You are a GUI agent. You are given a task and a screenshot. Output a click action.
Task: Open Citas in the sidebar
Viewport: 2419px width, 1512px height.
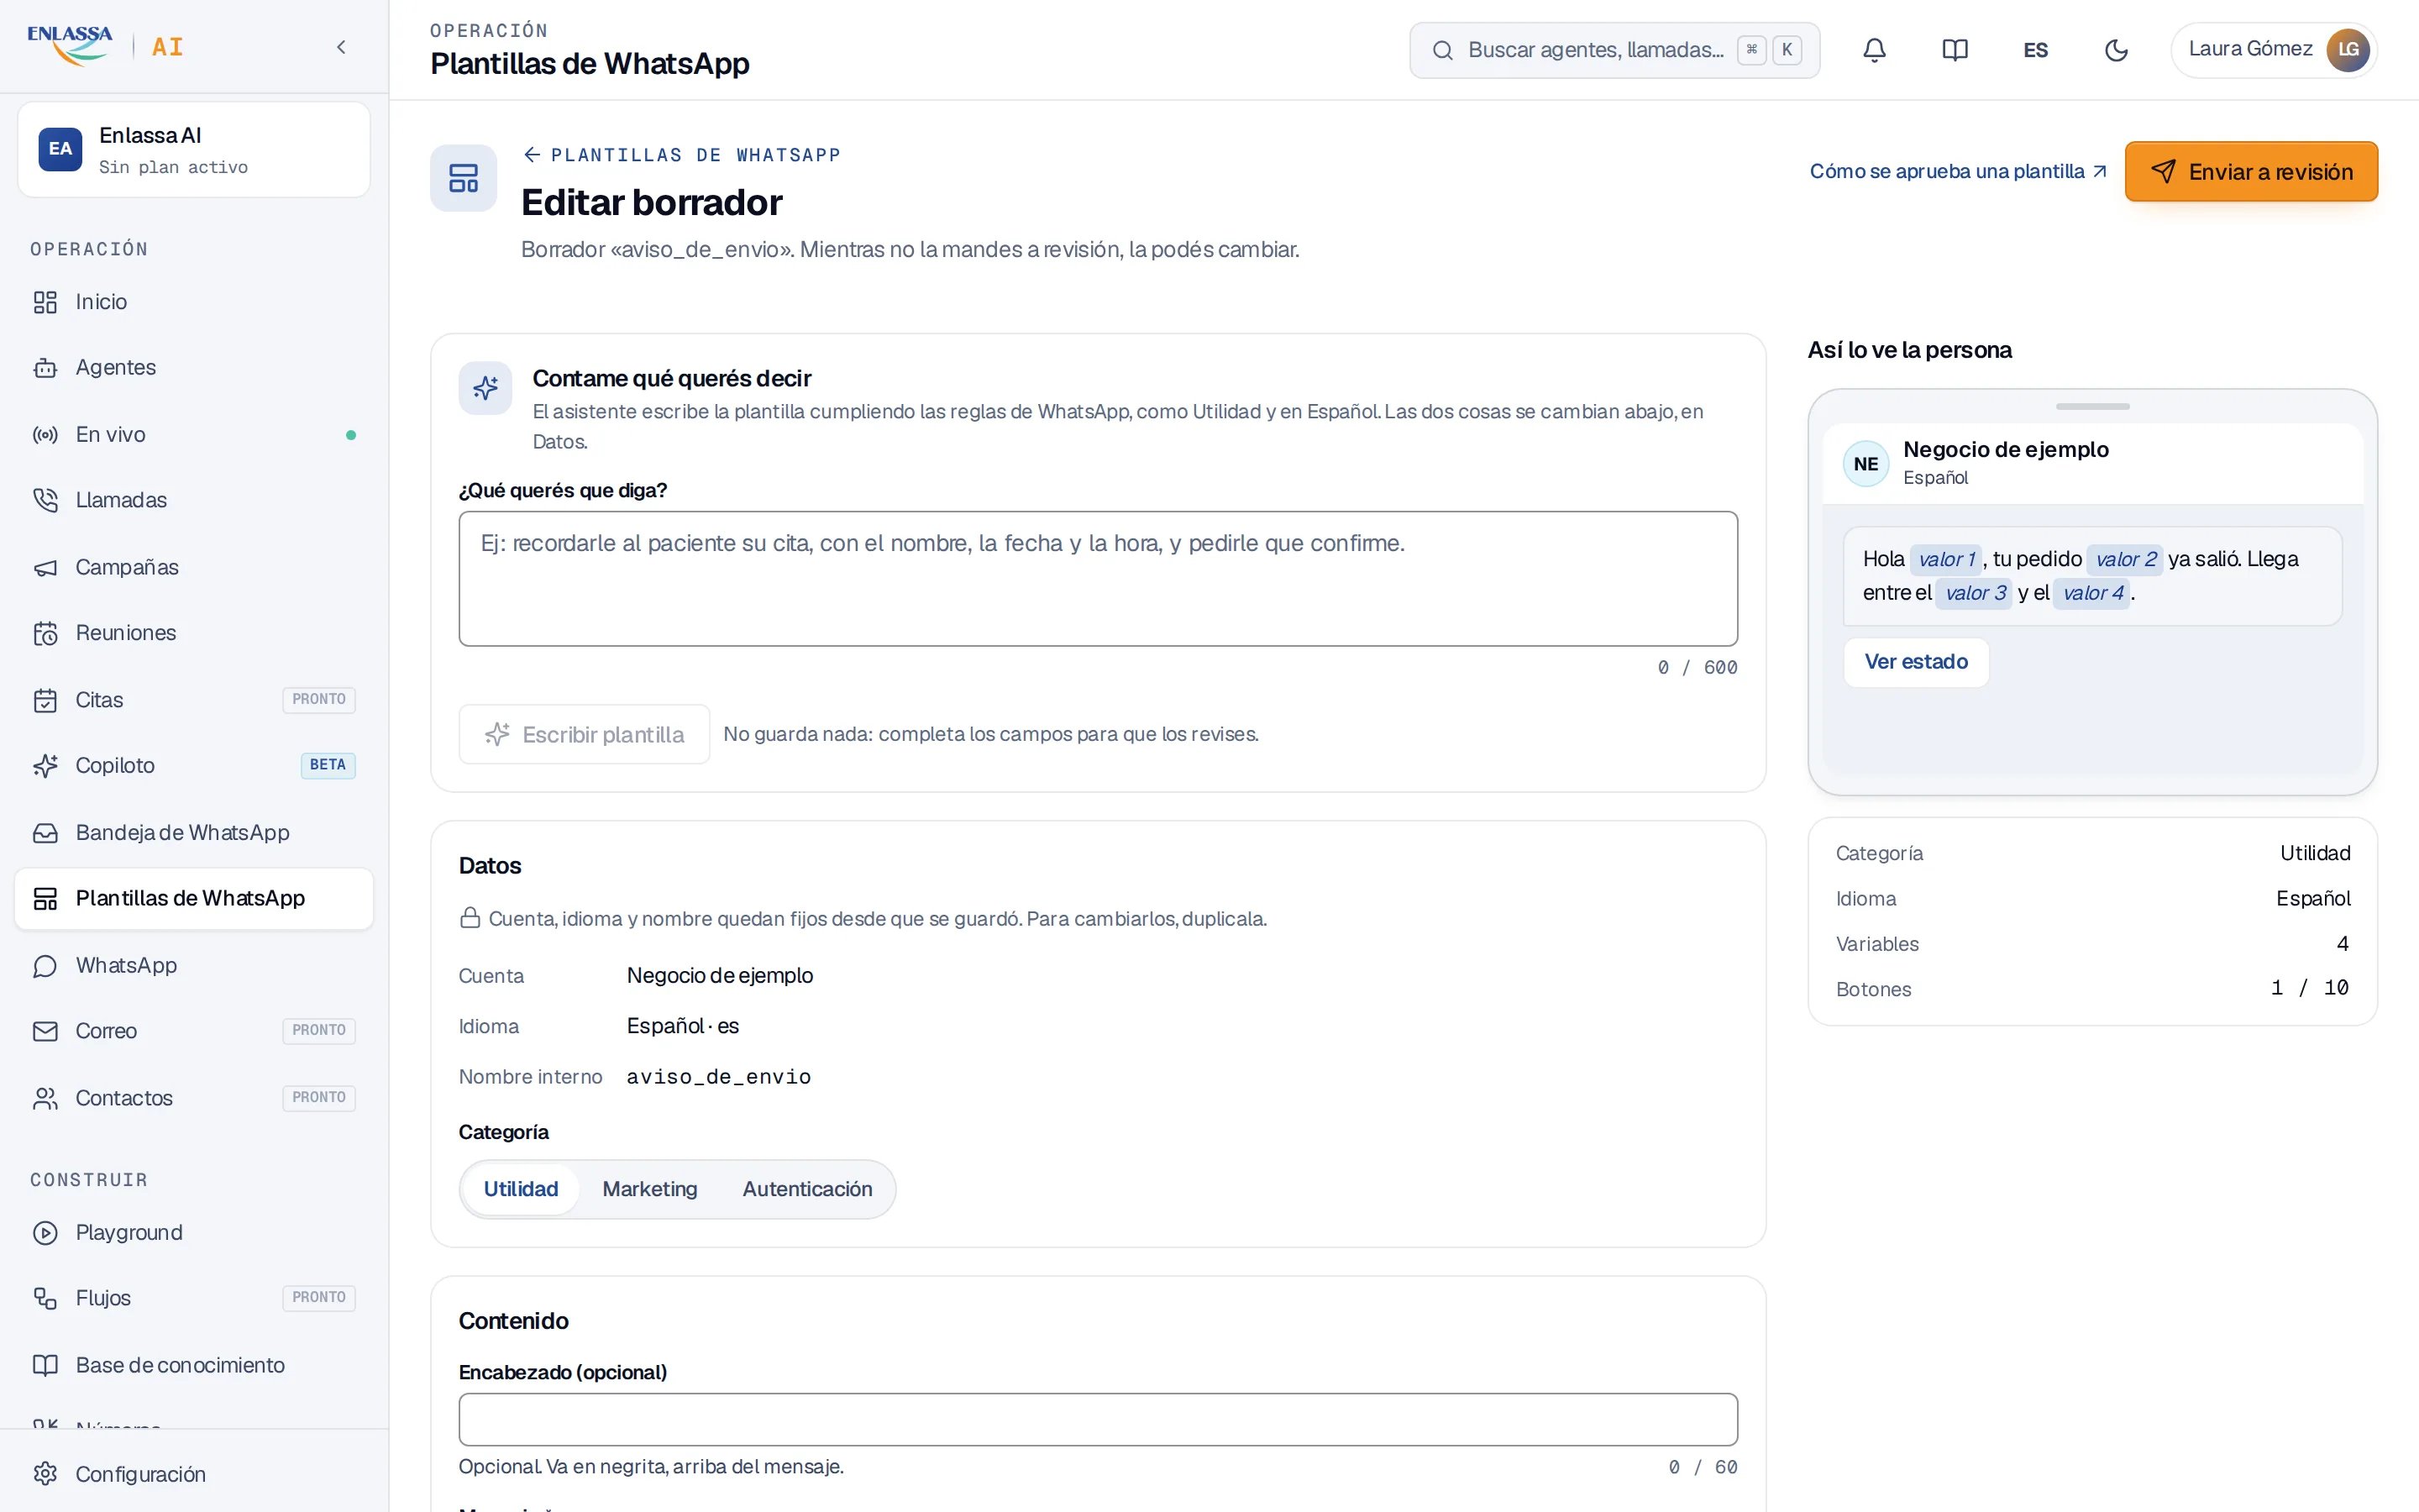194,700
